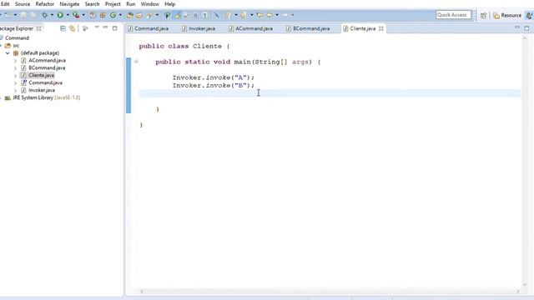Minimize the Package Explorer panel

point(105,27)
